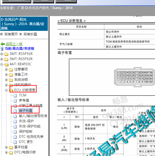Select the 4AT: RE4F03C label
The image size is (155, 156).
20,64
